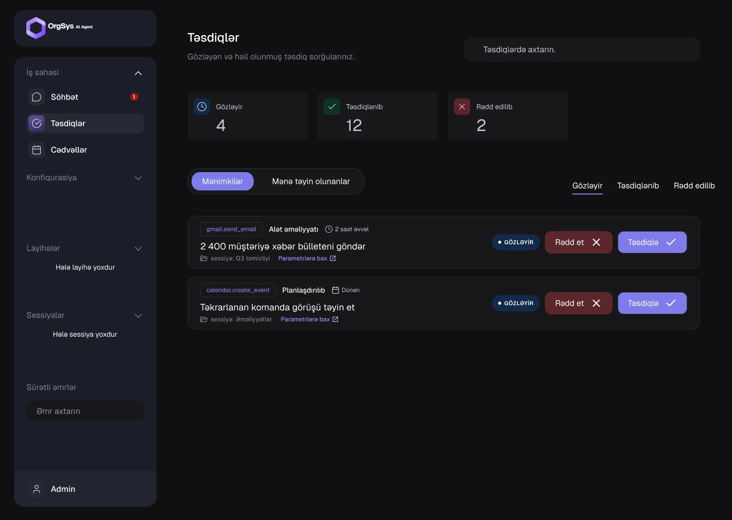
Task: Reject the recurring team meeting request
Action: (x=578, y=303)
